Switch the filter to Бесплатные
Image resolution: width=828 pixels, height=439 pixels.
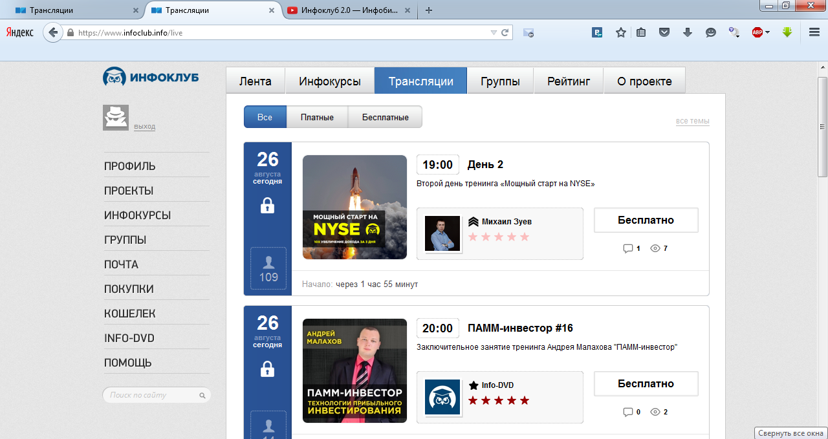385,117
